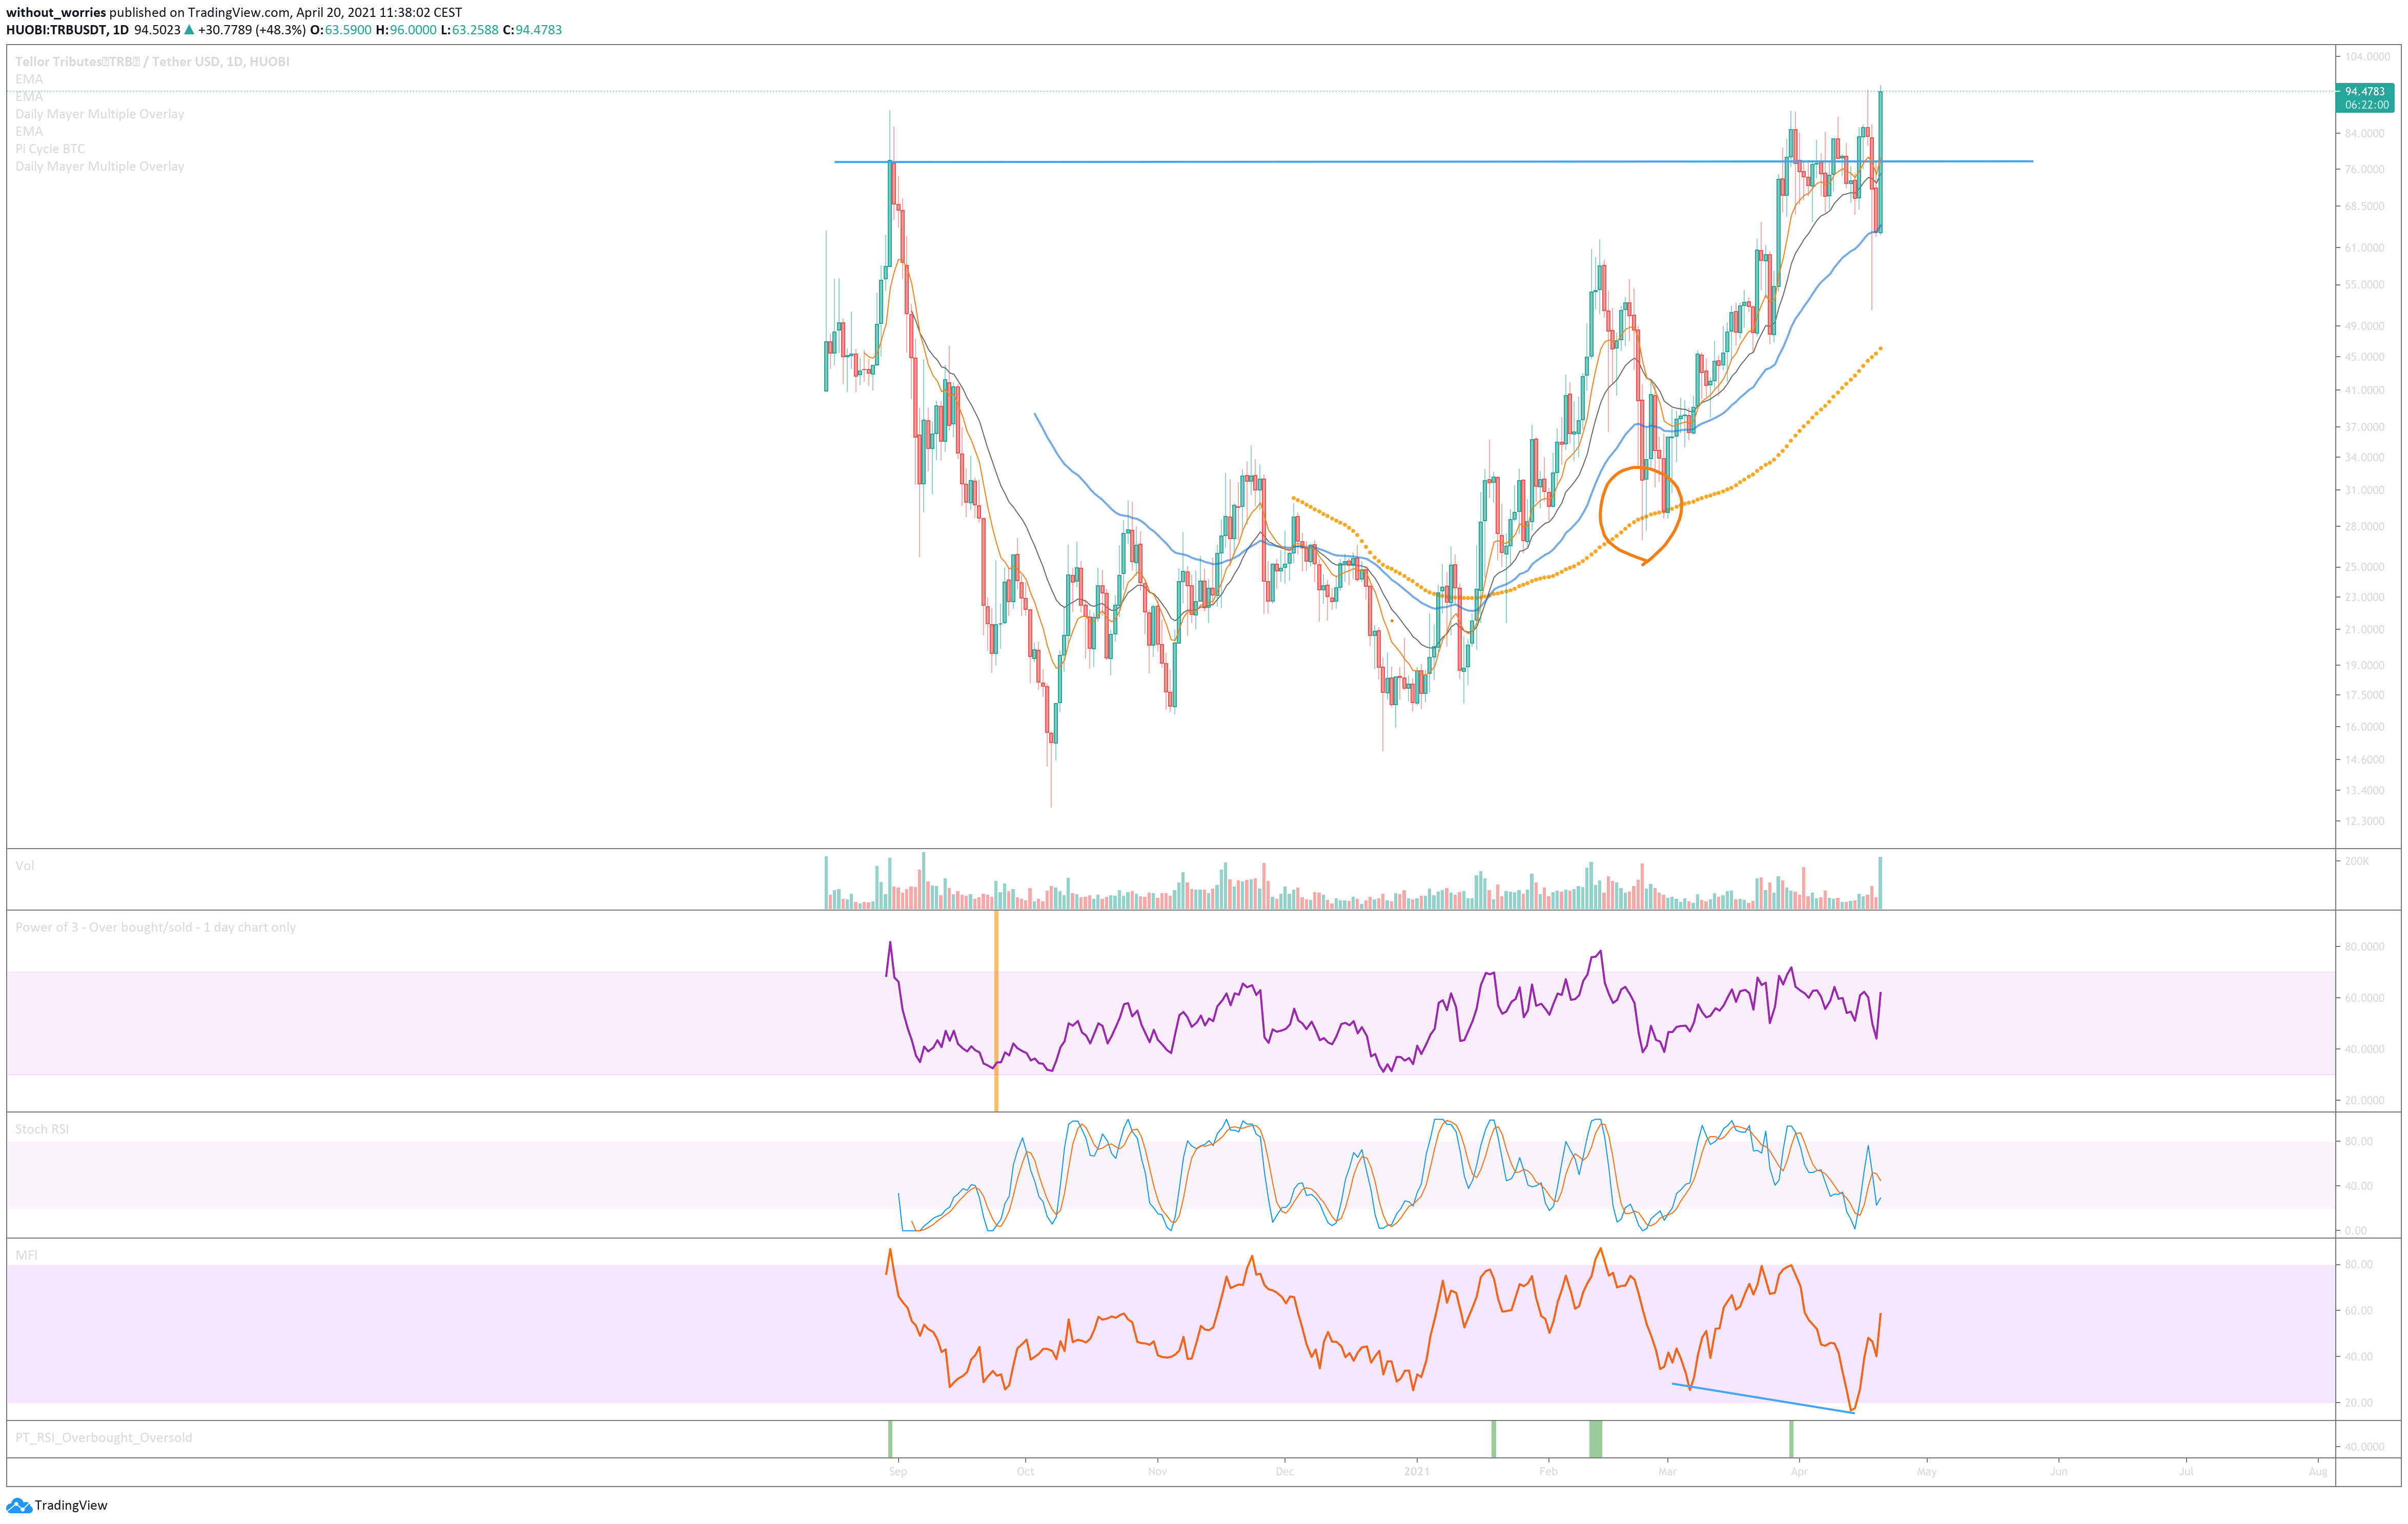Viewport: 2408px width, 1524px height.
Task: Select the L:63.2588 low value
Action: pyautogui.click(x=470, y=30)
